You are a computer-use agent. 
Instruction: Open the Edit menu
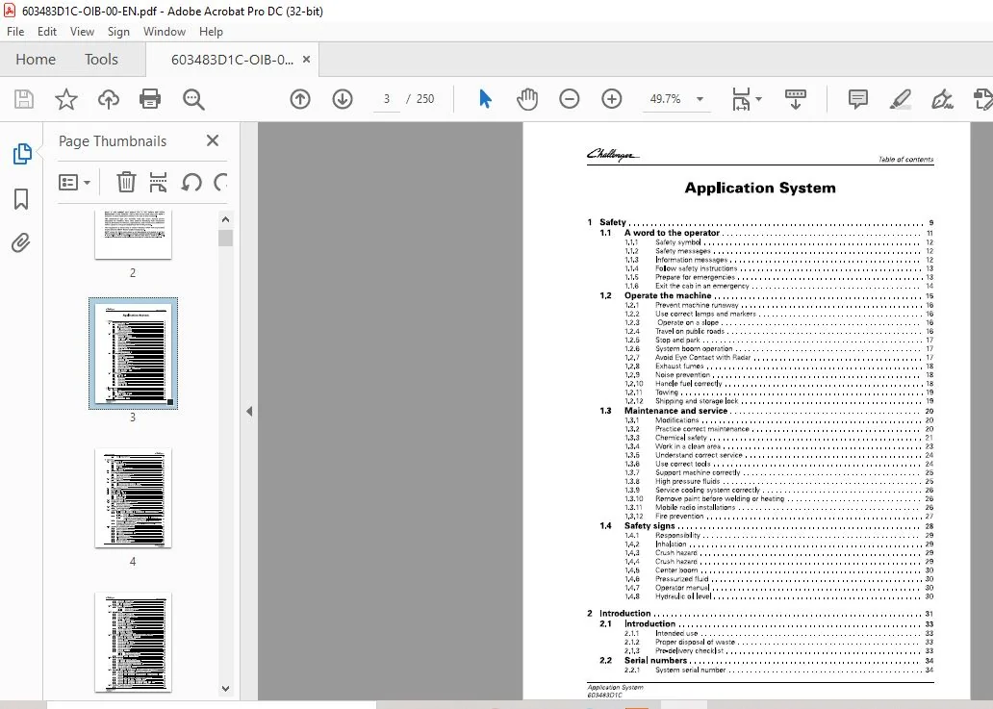(47, 32)
